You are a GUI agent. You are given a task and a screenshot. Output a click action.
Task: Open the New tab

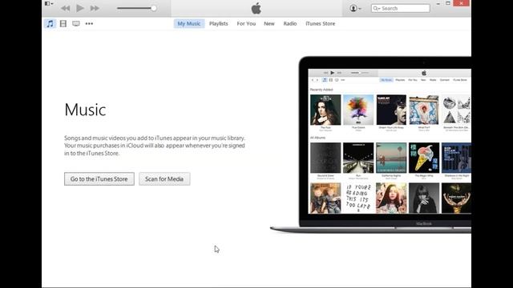click(269, 23)
